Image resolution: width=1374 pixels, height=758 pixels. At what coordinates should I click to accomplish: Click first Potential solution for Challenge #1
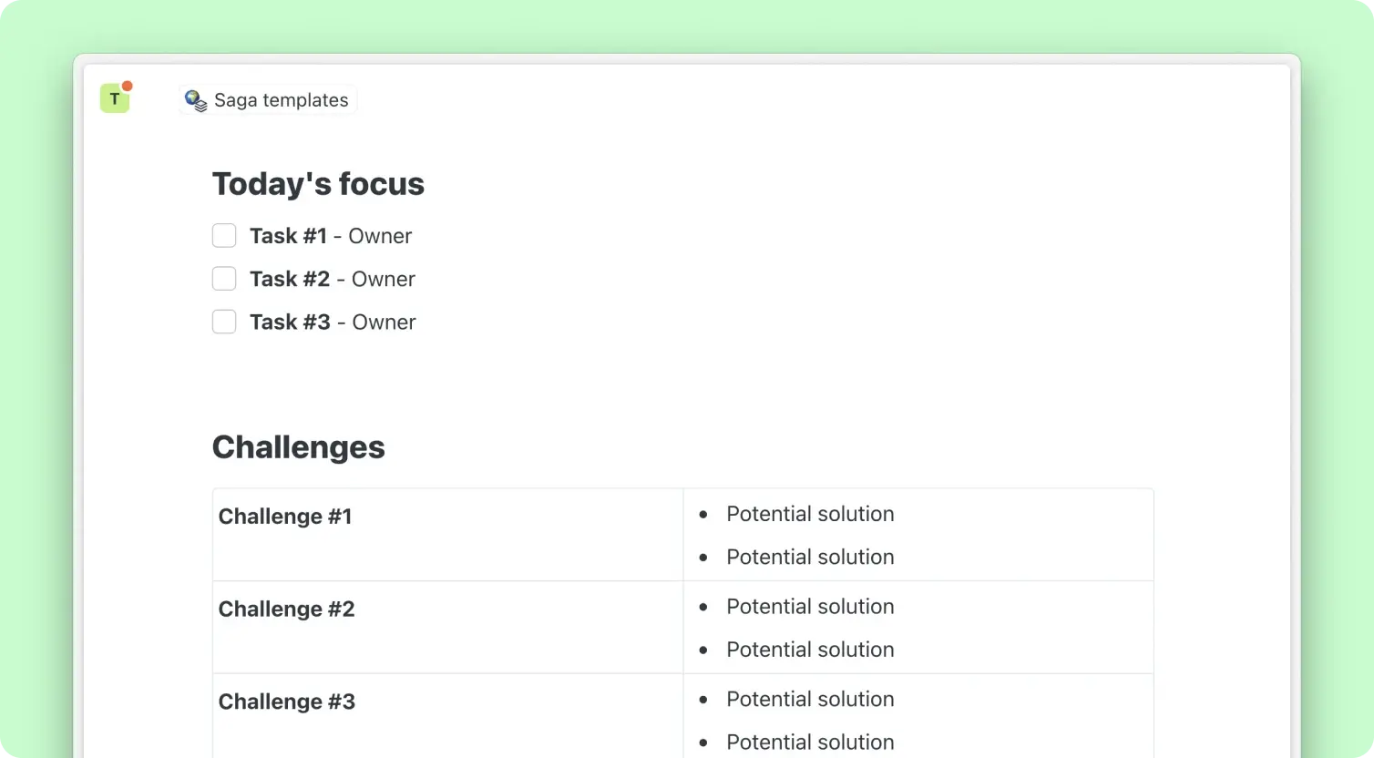pyautogui.click(x=810, y=514)
